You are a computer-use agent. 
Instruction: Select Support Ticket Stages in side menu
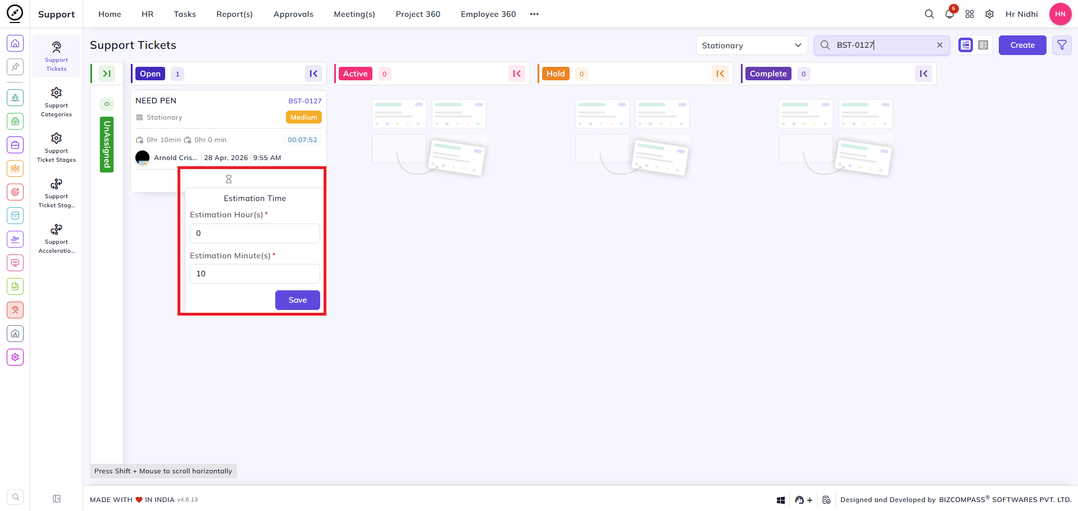(x=56, y=148)
